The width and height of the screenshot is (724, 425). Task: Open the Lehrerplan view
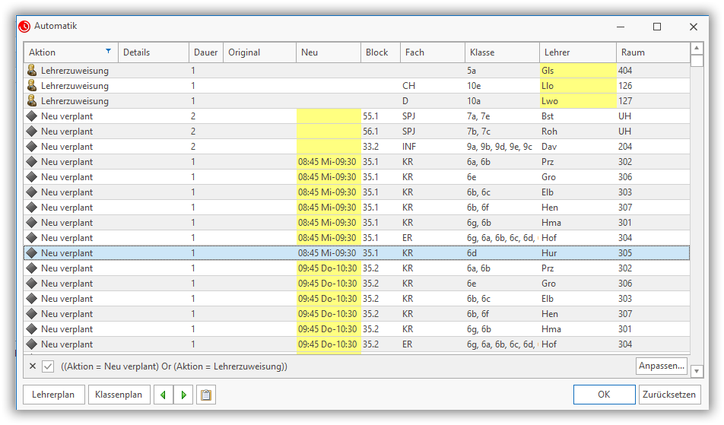coord(54,395)
